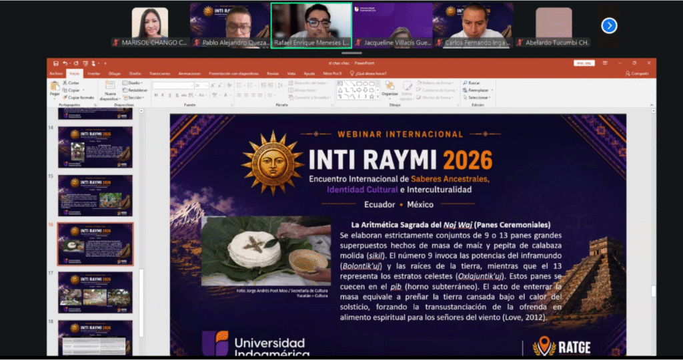Select the triangle shape in shapes gallery
The width and height of the screenshot is (683, 360).
pyautogui.click(x=340, y=90)
